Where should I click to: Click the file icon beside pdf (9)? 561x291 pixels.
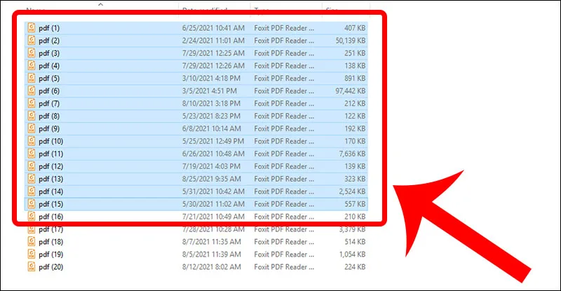coord(32,128)
